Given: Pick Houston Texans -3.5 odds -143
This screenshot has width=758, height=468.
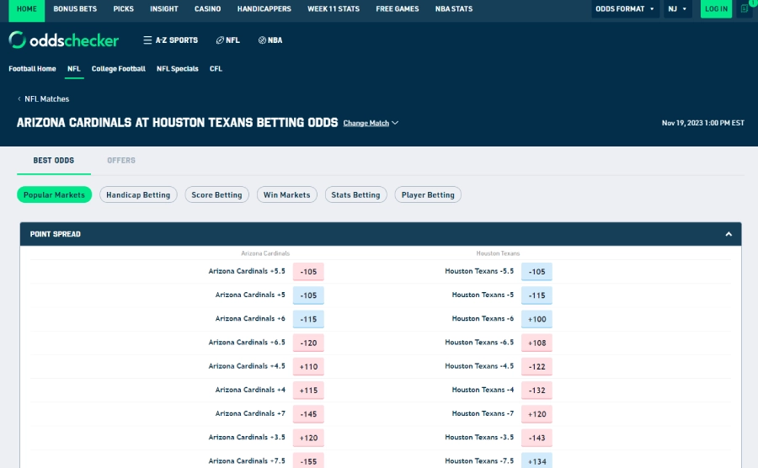Looking at the screenshot, I should tap(536, 438).
